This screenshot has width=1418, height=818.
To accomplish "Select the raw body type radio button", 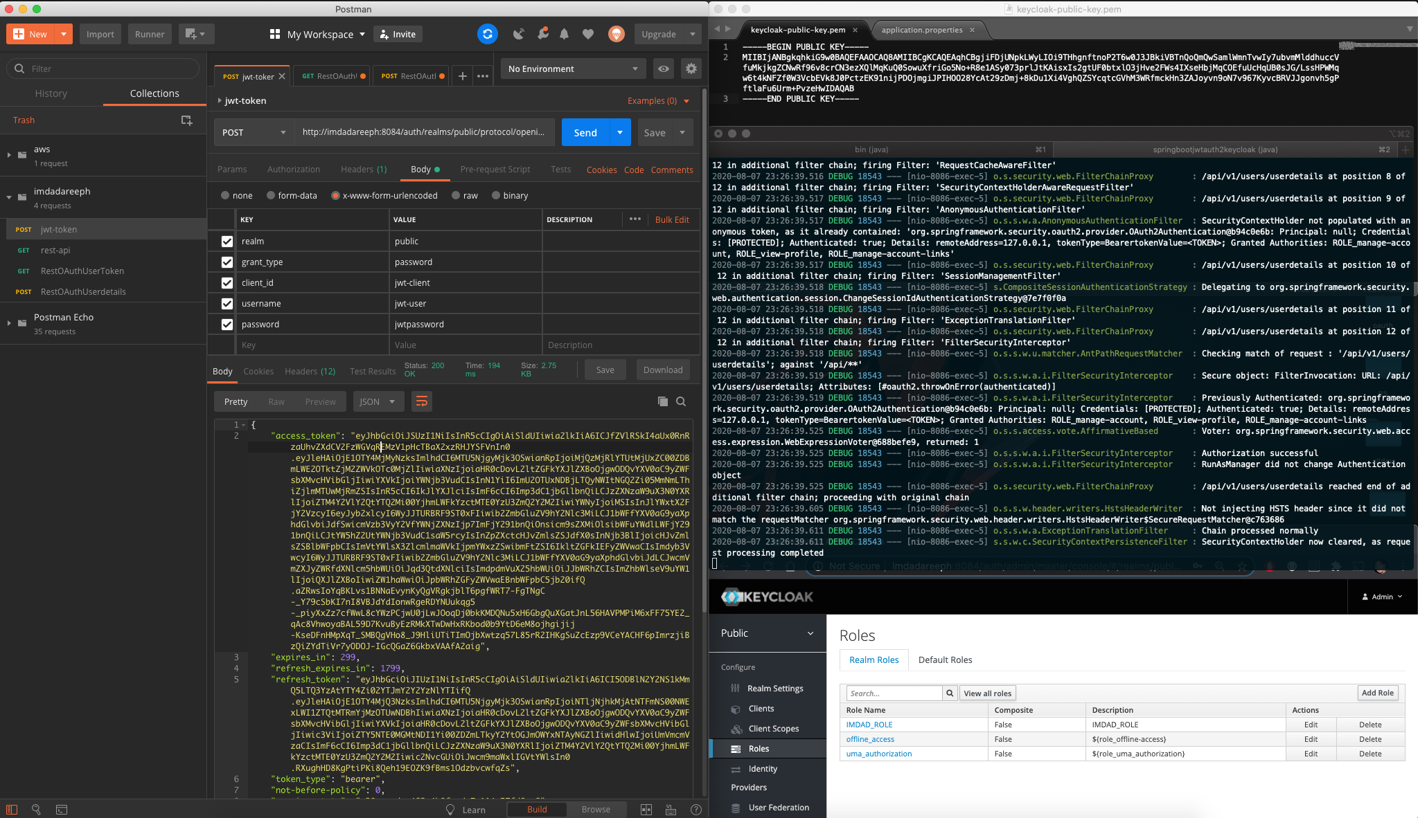I will (x=456, y=196).
